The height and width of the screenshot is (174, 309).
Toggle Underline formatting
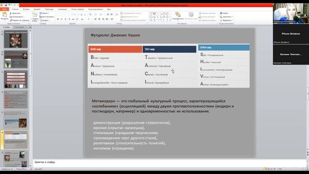65,19
